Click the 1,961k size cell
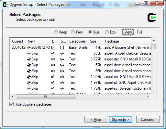The height and width of the screenshot is (129, 166). [x=96, y=83]
